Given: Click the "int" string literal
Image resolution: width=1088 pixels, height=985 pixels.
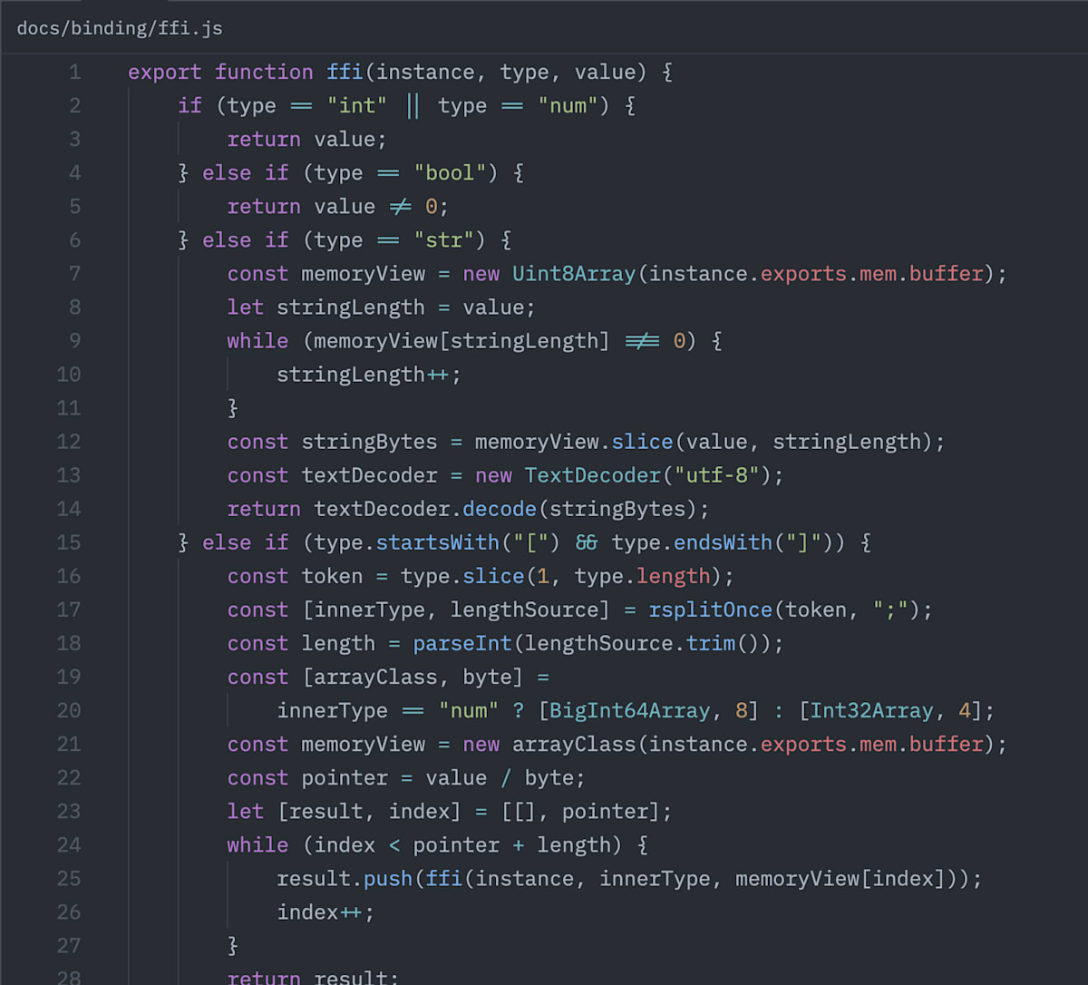Looking at the screenshot, I should 357,105.
